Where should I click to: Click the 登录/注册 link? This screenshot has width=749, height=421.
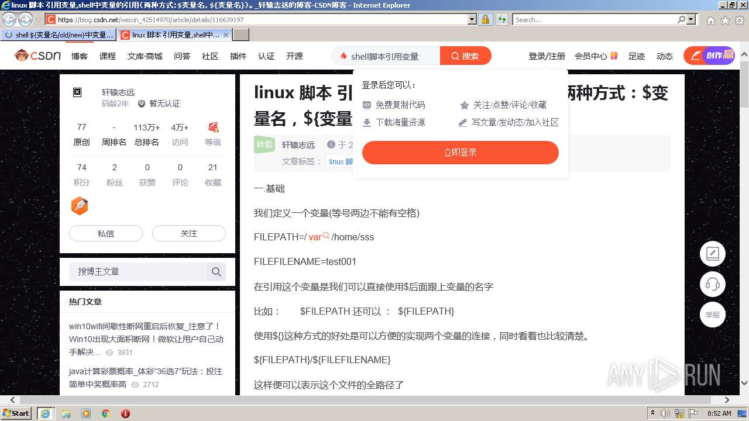tap(547, 56)
